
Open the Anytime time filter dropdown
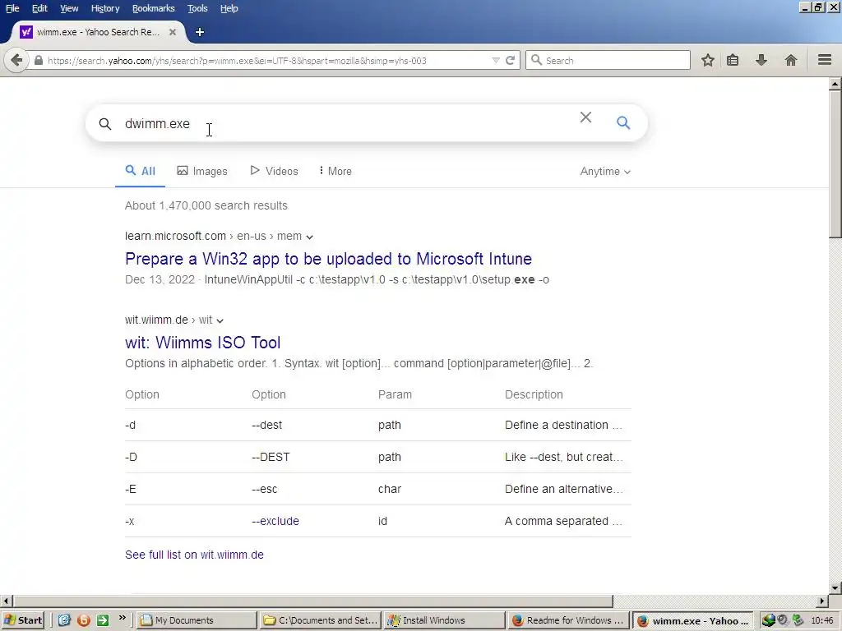605,171
